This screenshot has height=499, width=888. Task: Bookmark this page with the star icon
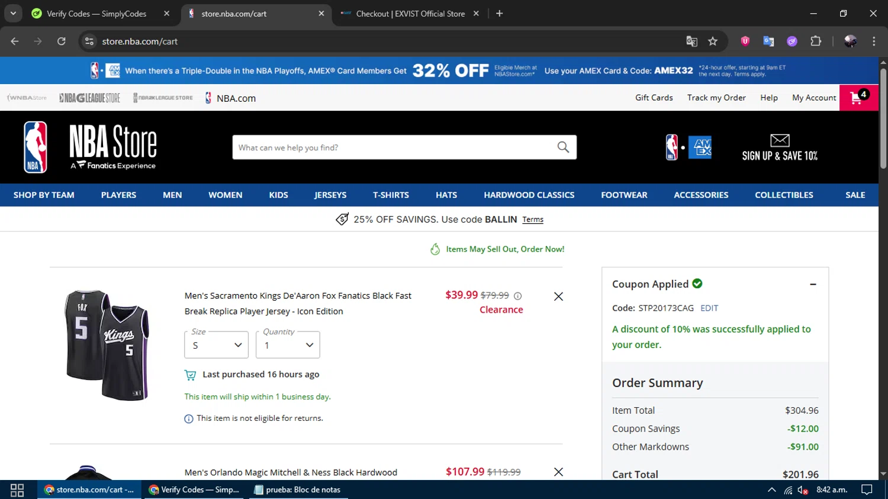click(x=713, y=41)
